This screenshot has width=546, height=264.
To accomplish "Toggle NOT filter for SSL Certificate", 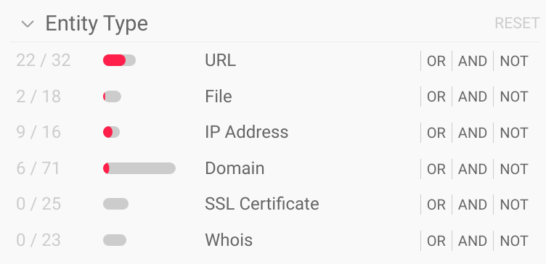I will [x=514, y=205].
